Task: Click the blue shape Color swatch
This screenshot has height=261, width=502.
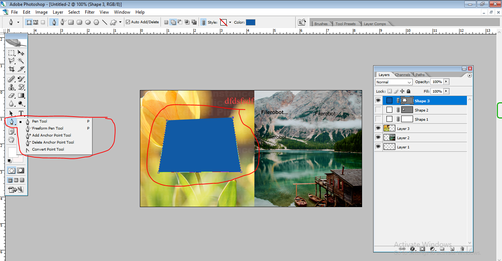Action: coord(251,22)
